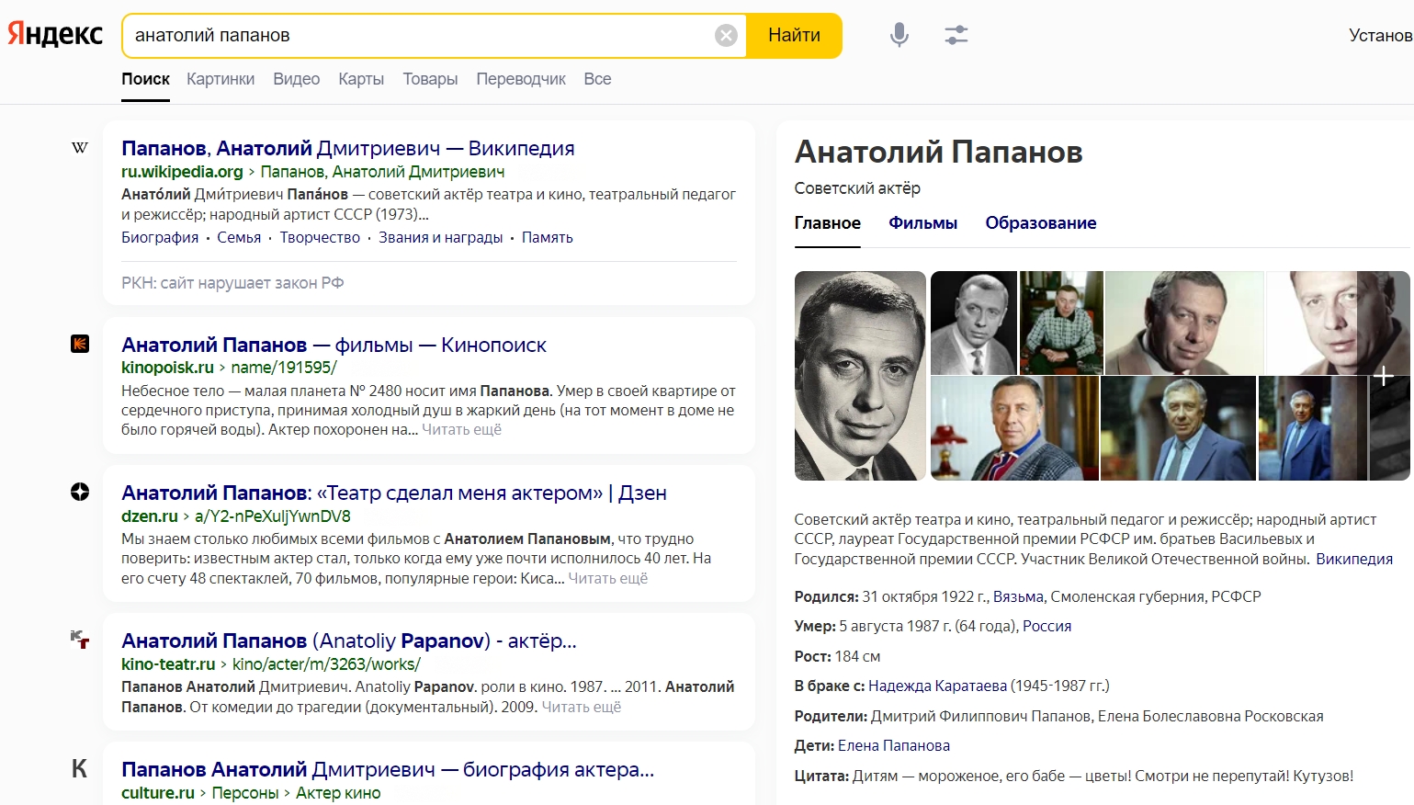This screenshot has height=805, width=1414.
Task: Click the Дзен favicon
Action: click(80, 492)
